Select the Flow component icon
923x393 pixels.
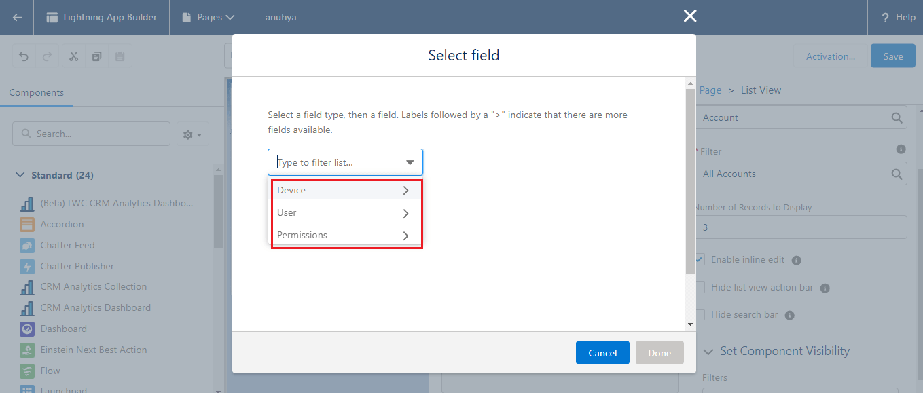pos(24,371)
